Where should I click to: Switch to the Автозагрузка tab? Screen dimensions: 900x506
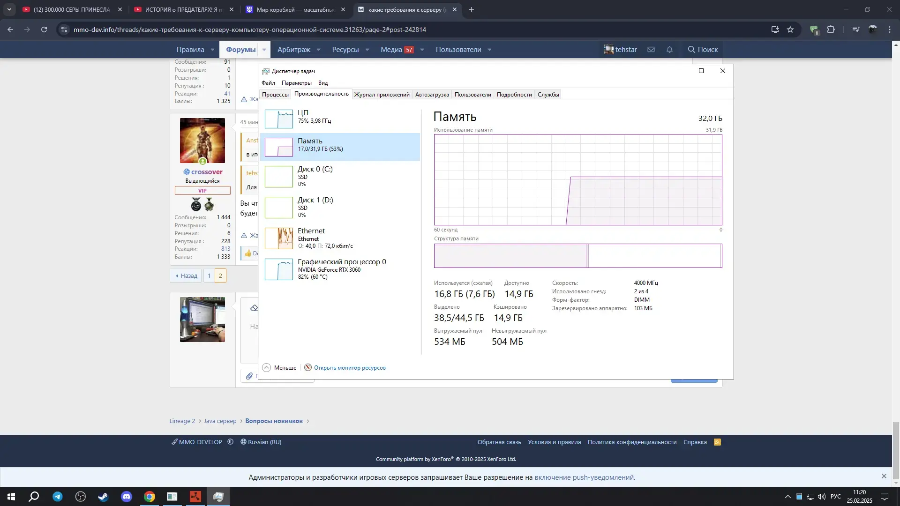[x=432, y=94]
